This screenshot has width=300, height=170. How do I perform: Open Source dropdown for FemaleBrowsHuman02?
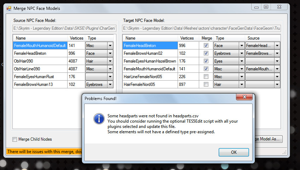277,53
